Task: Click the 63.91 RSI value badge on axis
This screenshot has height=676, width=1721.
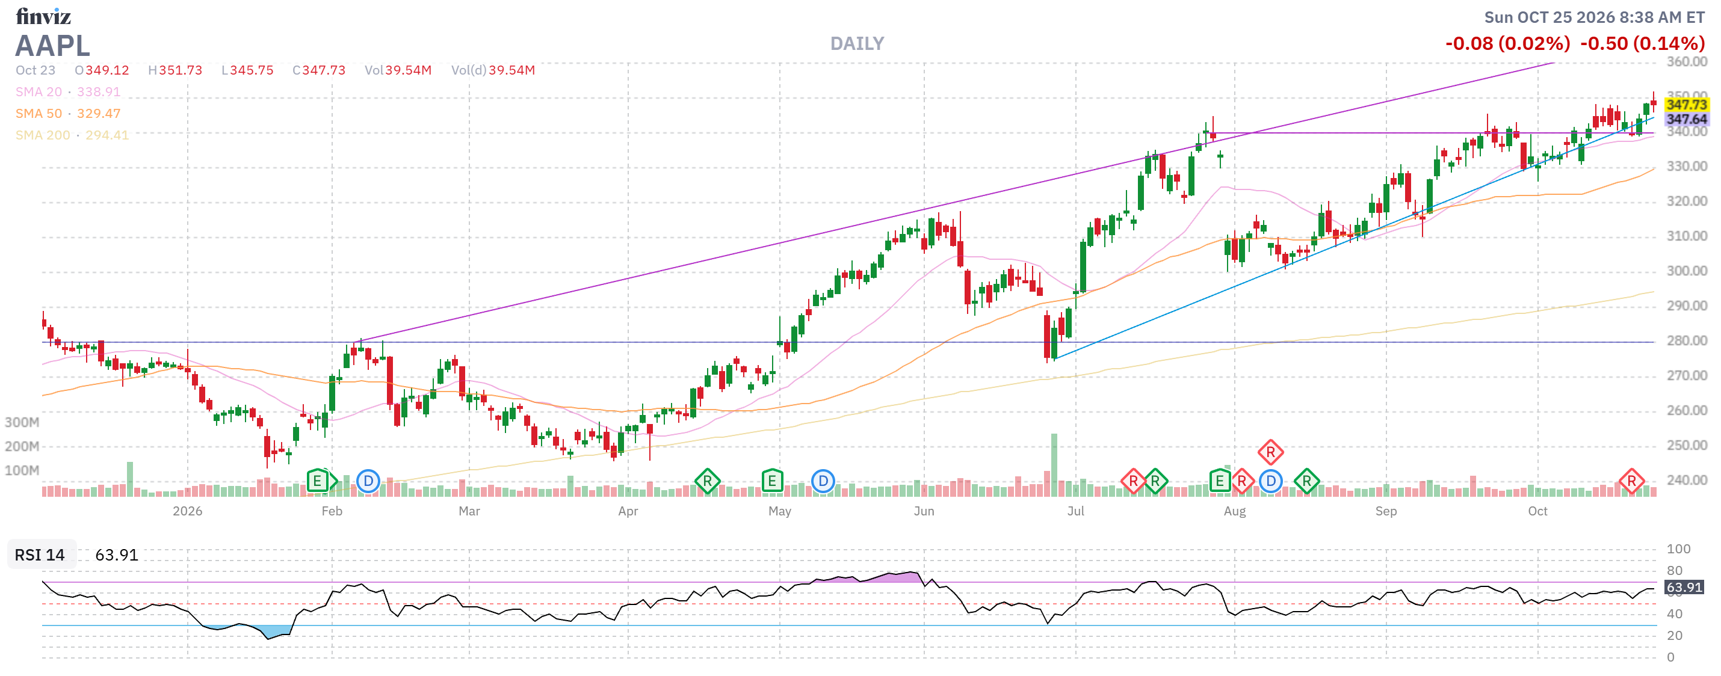Action: (x=1684, y=587)
